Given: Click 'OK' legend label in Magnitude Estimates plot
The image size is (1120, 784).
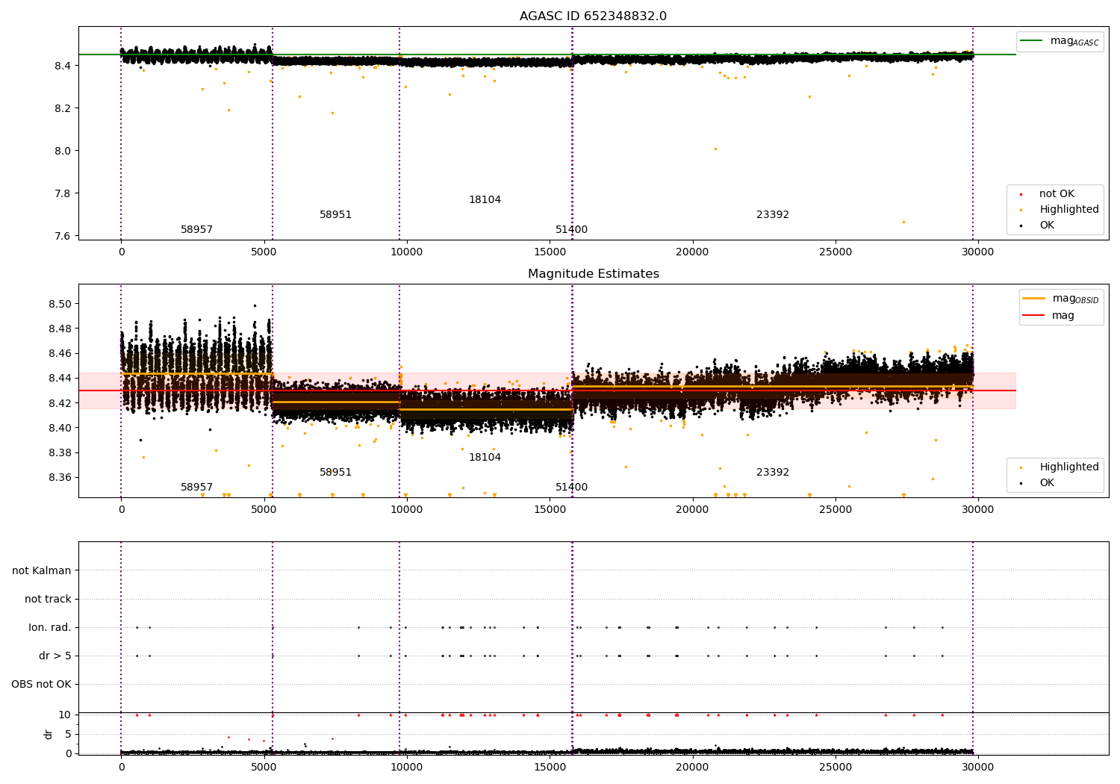Looking at the screenshot, I should pos(1047,483).
